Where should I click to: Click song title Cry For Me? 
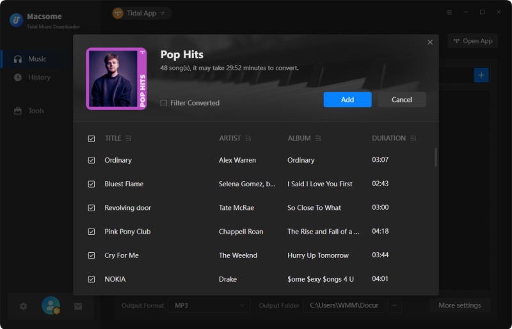pyautogui.click(x=122, y=255)
